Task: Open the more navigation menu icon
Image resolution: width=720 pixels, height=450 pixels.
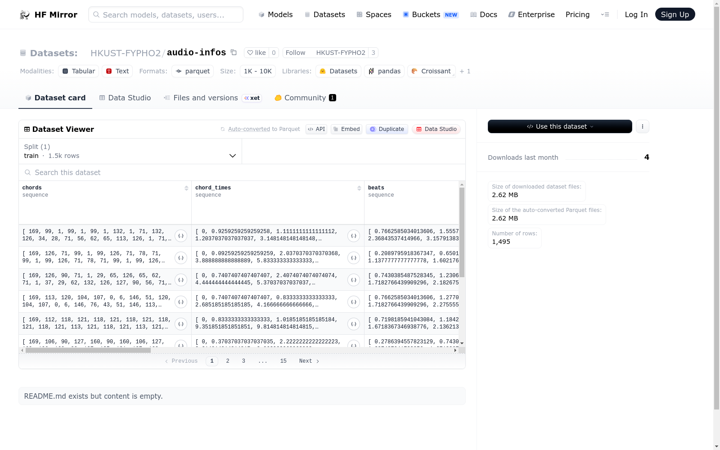Action: 605,14
